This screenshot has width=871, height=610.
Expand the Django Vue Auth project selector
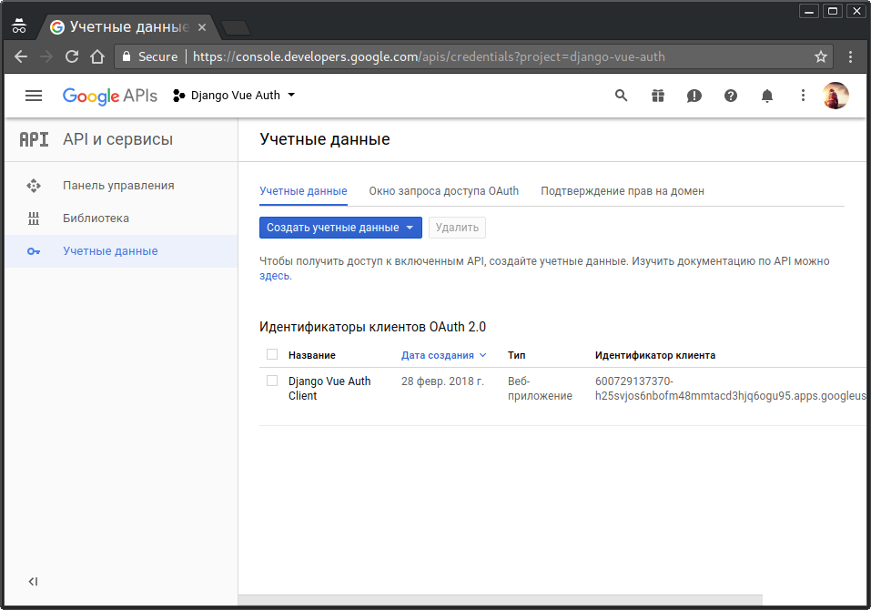(x=235, y=96)
